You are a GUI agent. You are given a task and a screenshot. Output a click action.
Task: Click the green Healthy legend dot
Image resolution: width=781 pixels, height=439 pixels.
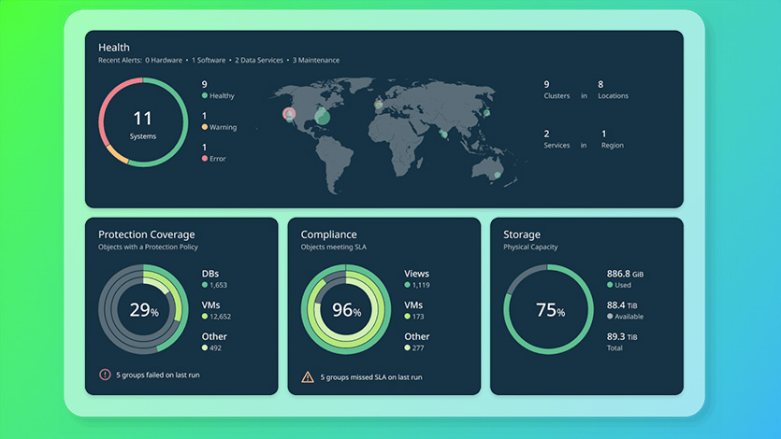click(204, 95)
